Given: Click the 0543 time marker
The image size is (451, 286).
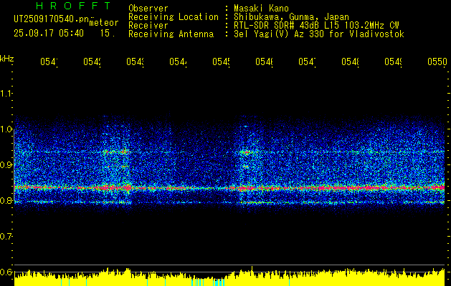Looking at the screenshot, I should tap(136, 62).
